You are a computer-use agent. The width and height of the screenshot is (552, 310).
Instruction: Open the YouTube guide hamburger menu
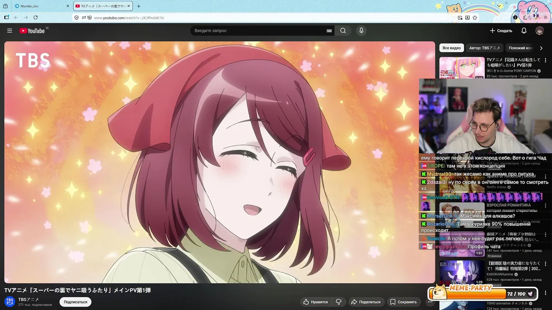click(x=9, y=31)
